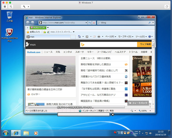
Task: Open the スポーツ navigation item
Action: pos(79,52)
